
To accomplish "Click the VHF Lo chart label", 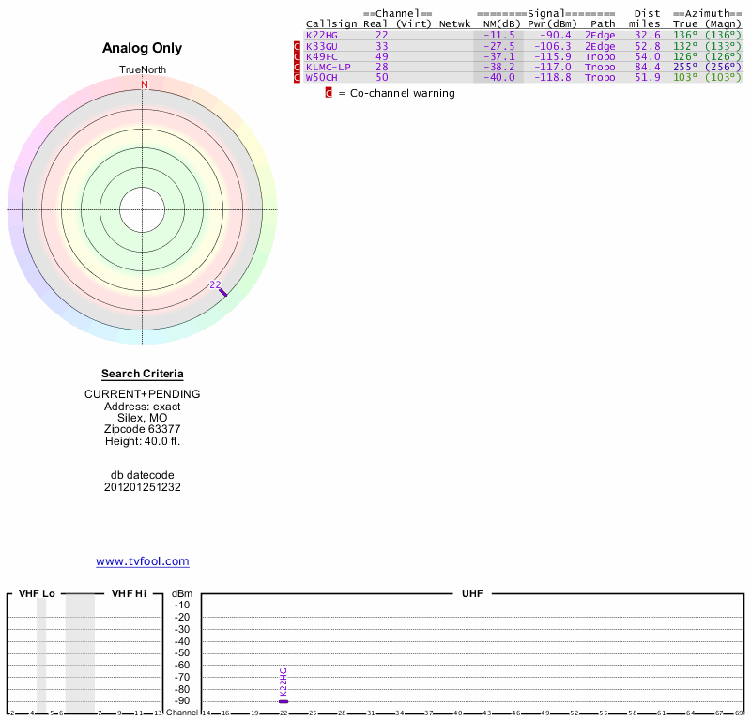I will (37, 593).
